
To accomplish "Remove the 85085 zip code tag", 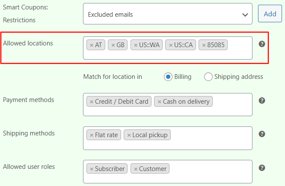I will click(204, 45).
